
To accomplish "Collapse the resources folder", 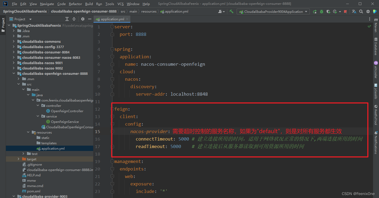I will [28, 132].
